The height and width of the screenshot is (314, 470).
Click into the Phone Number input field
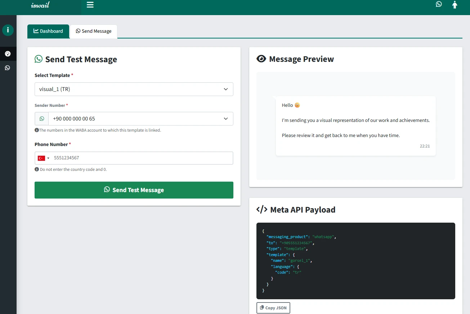(142, 158)
